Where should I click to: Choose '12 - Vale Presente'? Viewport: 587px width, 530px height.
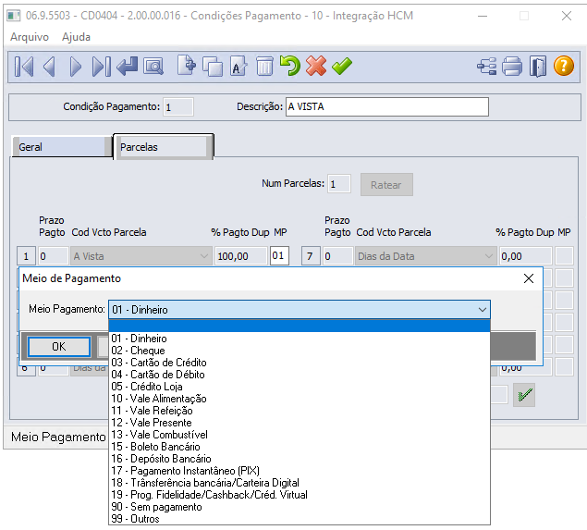300,423
